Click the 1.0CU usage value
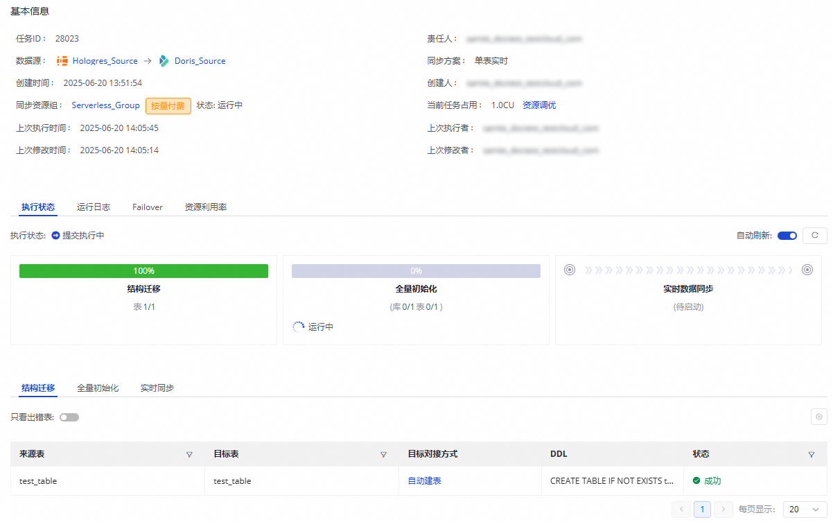This screenshot has width=833, height=522. point(502,105)
